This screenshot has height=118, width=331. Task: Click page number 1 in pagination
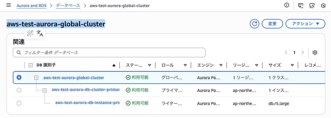pos(294,52)
